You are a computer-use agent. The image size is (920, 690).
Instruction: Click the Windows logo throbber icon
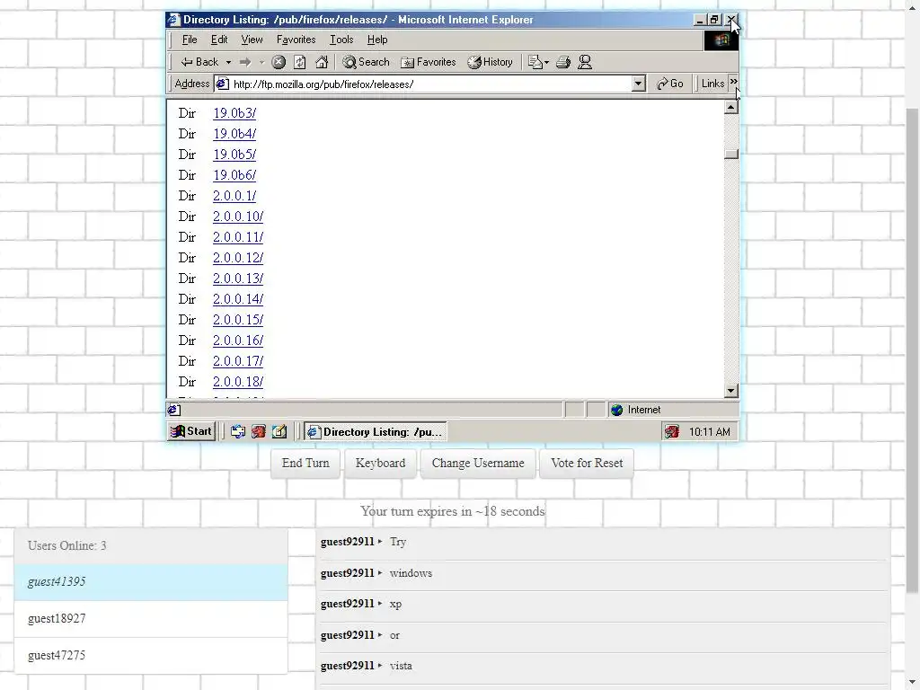[721, 40]
